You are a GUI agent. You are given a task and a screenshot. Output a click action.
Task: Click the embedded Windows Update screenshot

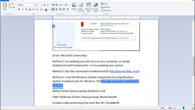pyautogui.click(x=96, y=36)
